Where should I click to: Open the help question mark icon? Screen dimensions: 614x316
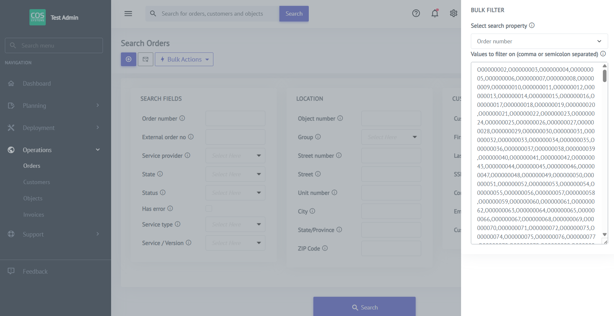pos(416,13)
